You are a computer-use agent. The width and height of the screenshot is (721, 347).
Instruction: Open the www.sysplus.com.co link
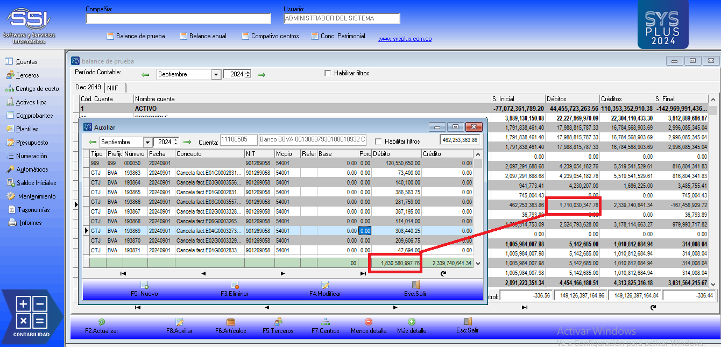click(x=405, y=39)
